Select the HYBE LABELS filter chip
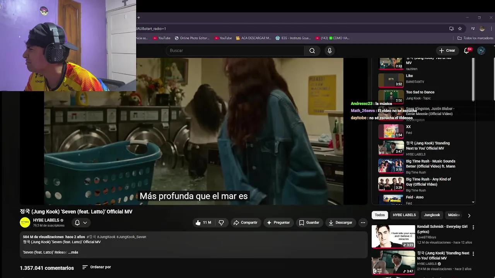 (x=404, y=215)
